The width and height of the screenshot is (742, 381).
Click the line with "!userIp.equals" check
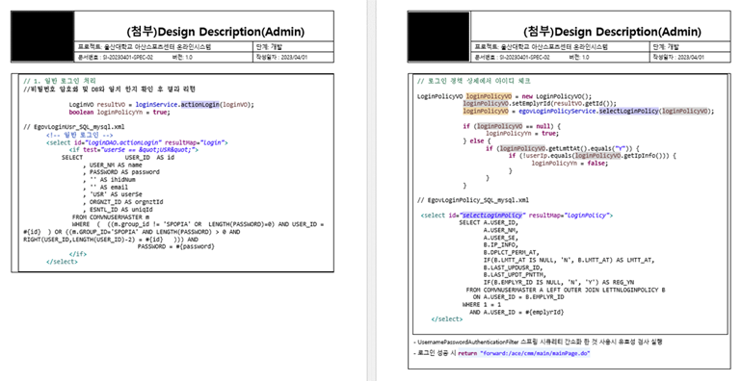point(593,156)
